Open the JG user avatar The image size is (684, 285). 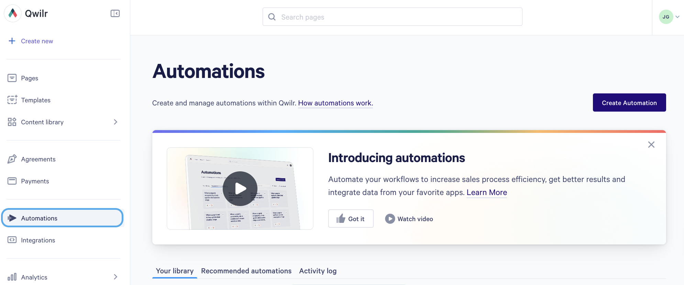click(666, 17)
